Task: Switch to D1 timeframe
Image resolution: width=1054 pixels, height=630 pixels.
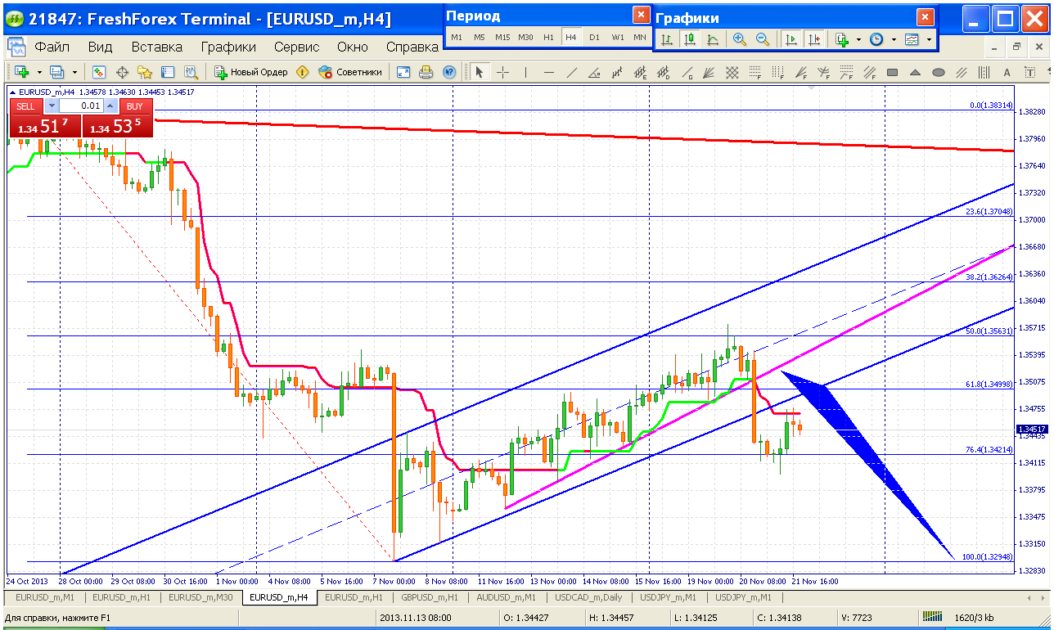Action: click(594, 38)
